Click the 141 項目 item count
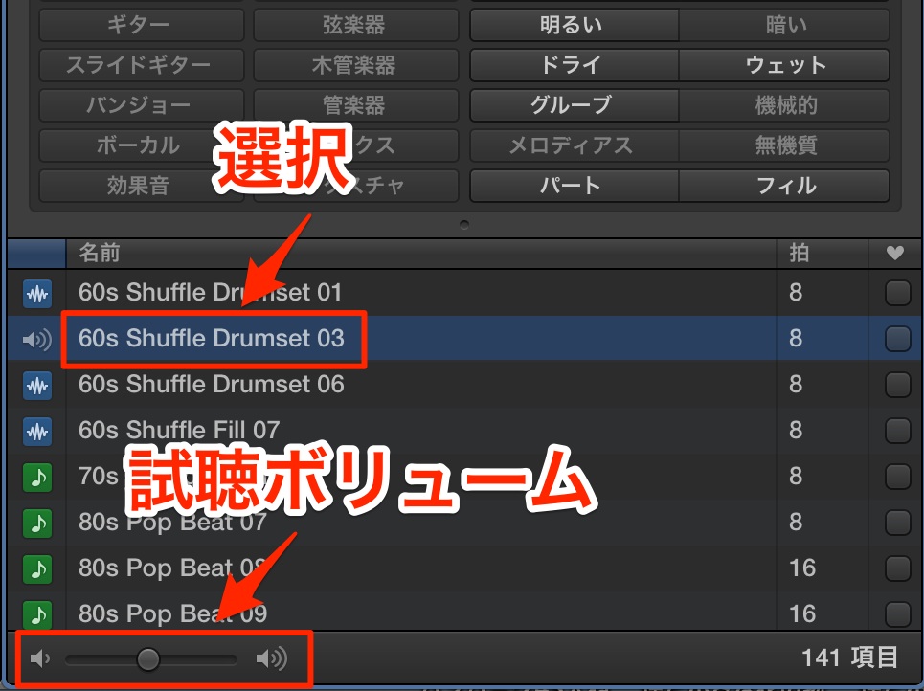Image resolution: width=924 pixels, height=691 pixels. point(849,658)
